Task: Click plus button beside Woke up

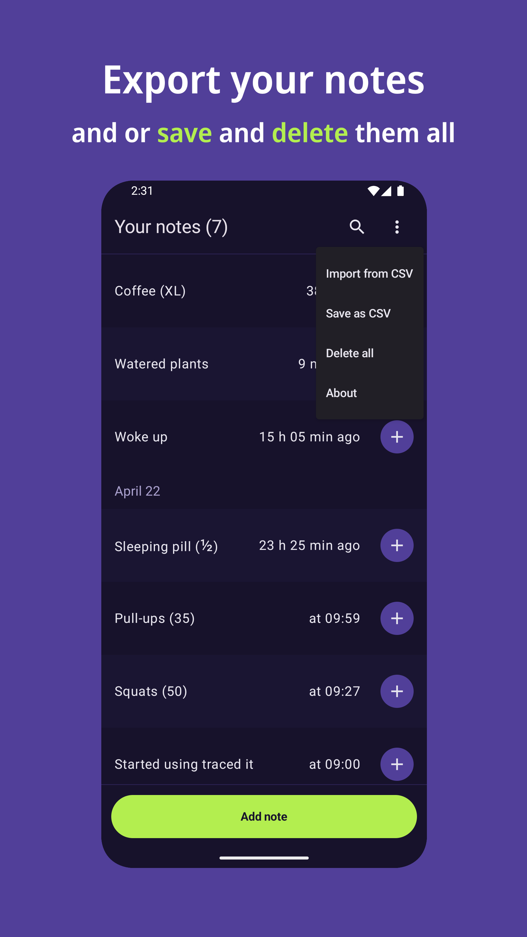Action: coord(396,437)
